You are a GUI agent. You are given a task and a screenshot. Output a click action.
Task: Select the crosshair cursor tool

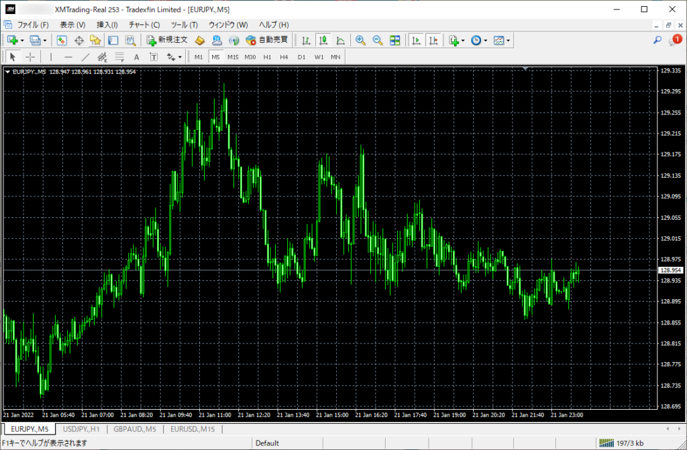(30, 57)
